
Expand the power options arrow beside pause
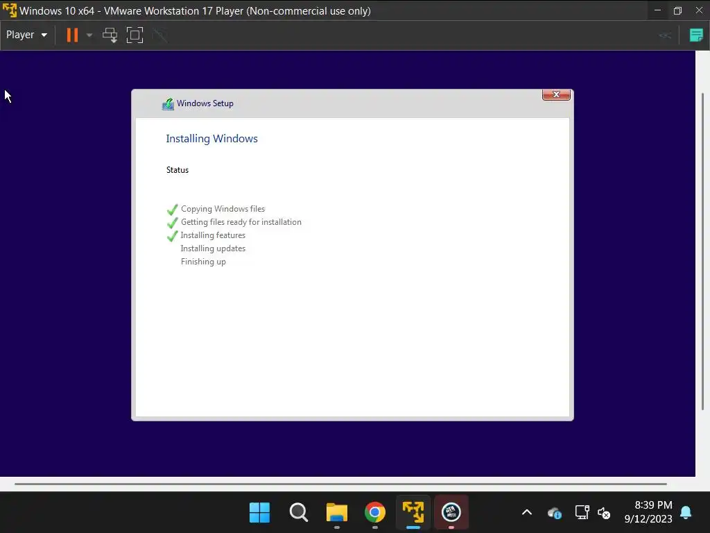tap(89, 35)
